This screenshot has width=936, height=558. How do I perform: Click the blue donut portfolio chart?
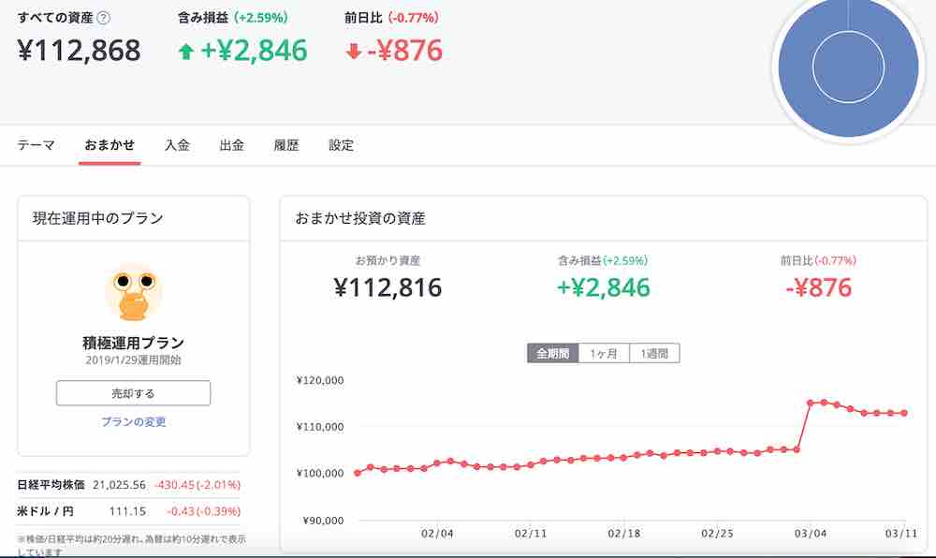pos(848,66)
